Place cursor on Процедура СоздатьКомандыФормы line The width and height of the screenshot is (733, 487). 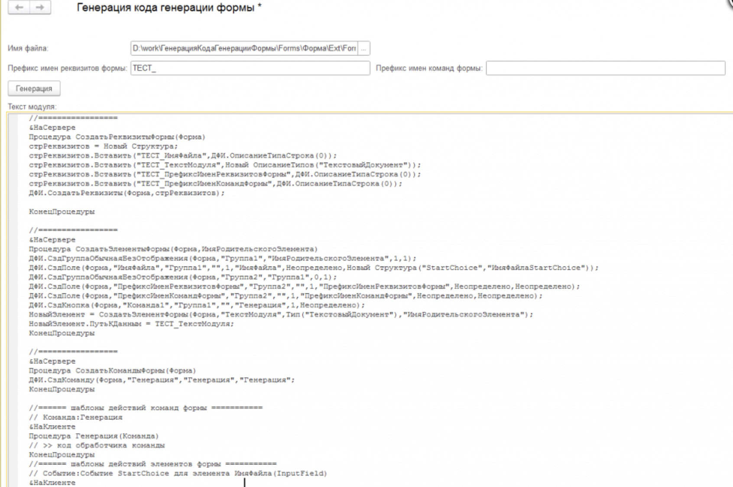(112, 371)
